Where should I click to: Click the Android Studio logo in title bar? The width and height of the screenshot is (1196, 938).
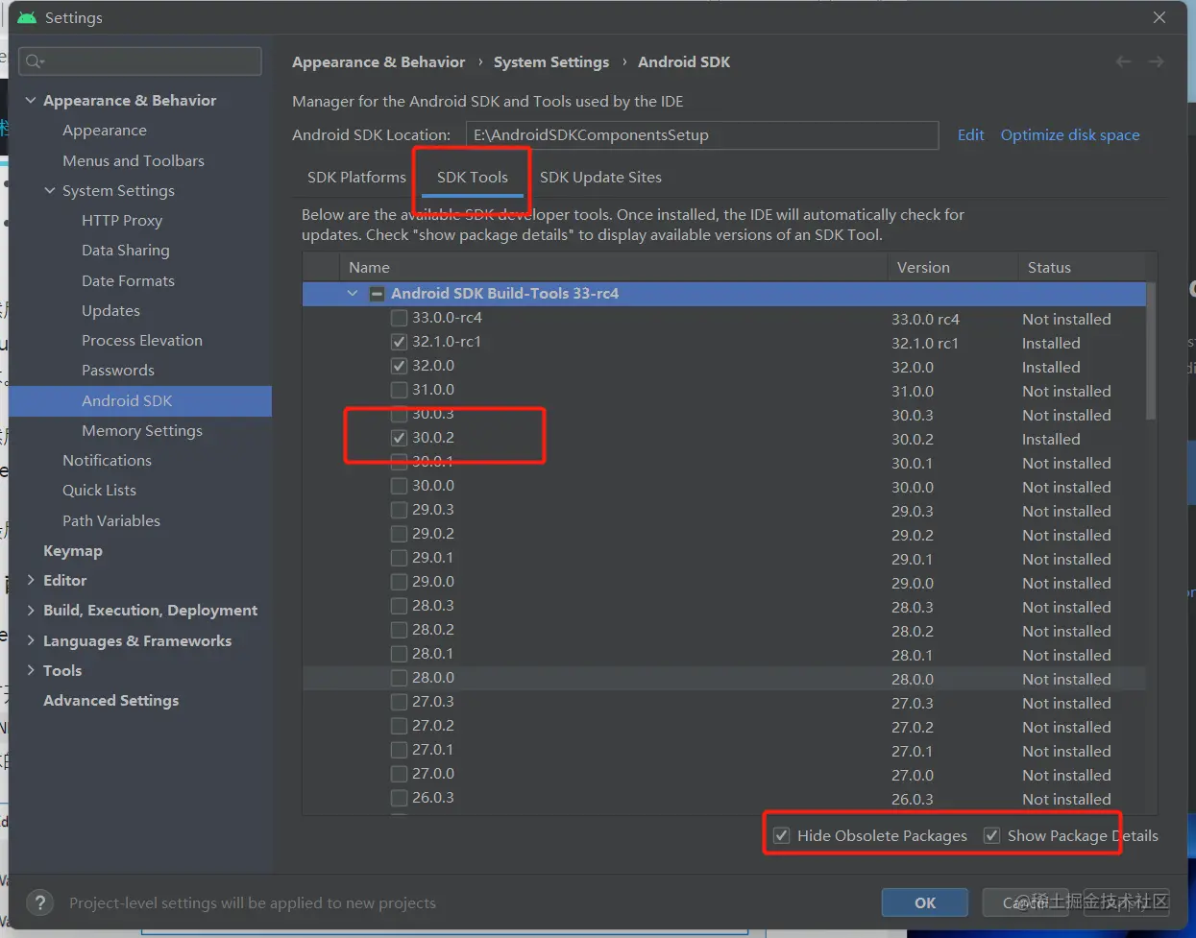[x=27, y=17]
